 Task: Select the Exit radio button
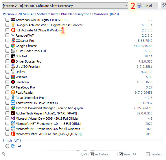(7, 146)
